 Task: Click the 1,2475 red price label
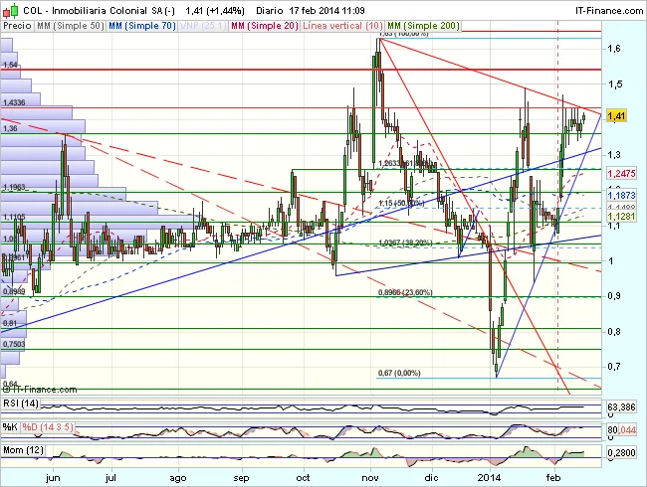coord(621,174)
